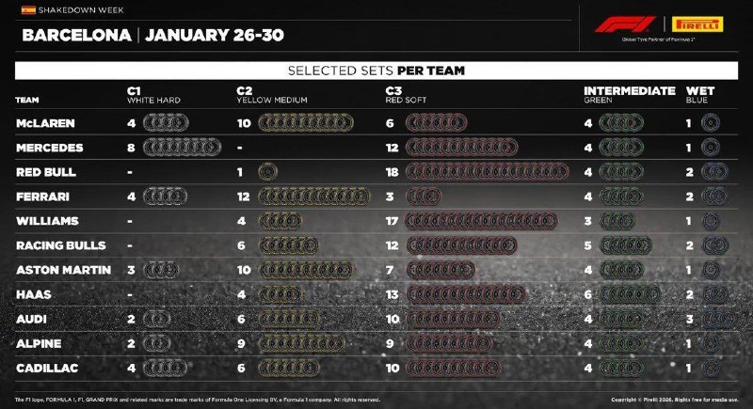Click Cadillac's blue wet tyre icon
The height and width of the screenshot is (409, 753).
click(x=711, y=368)
